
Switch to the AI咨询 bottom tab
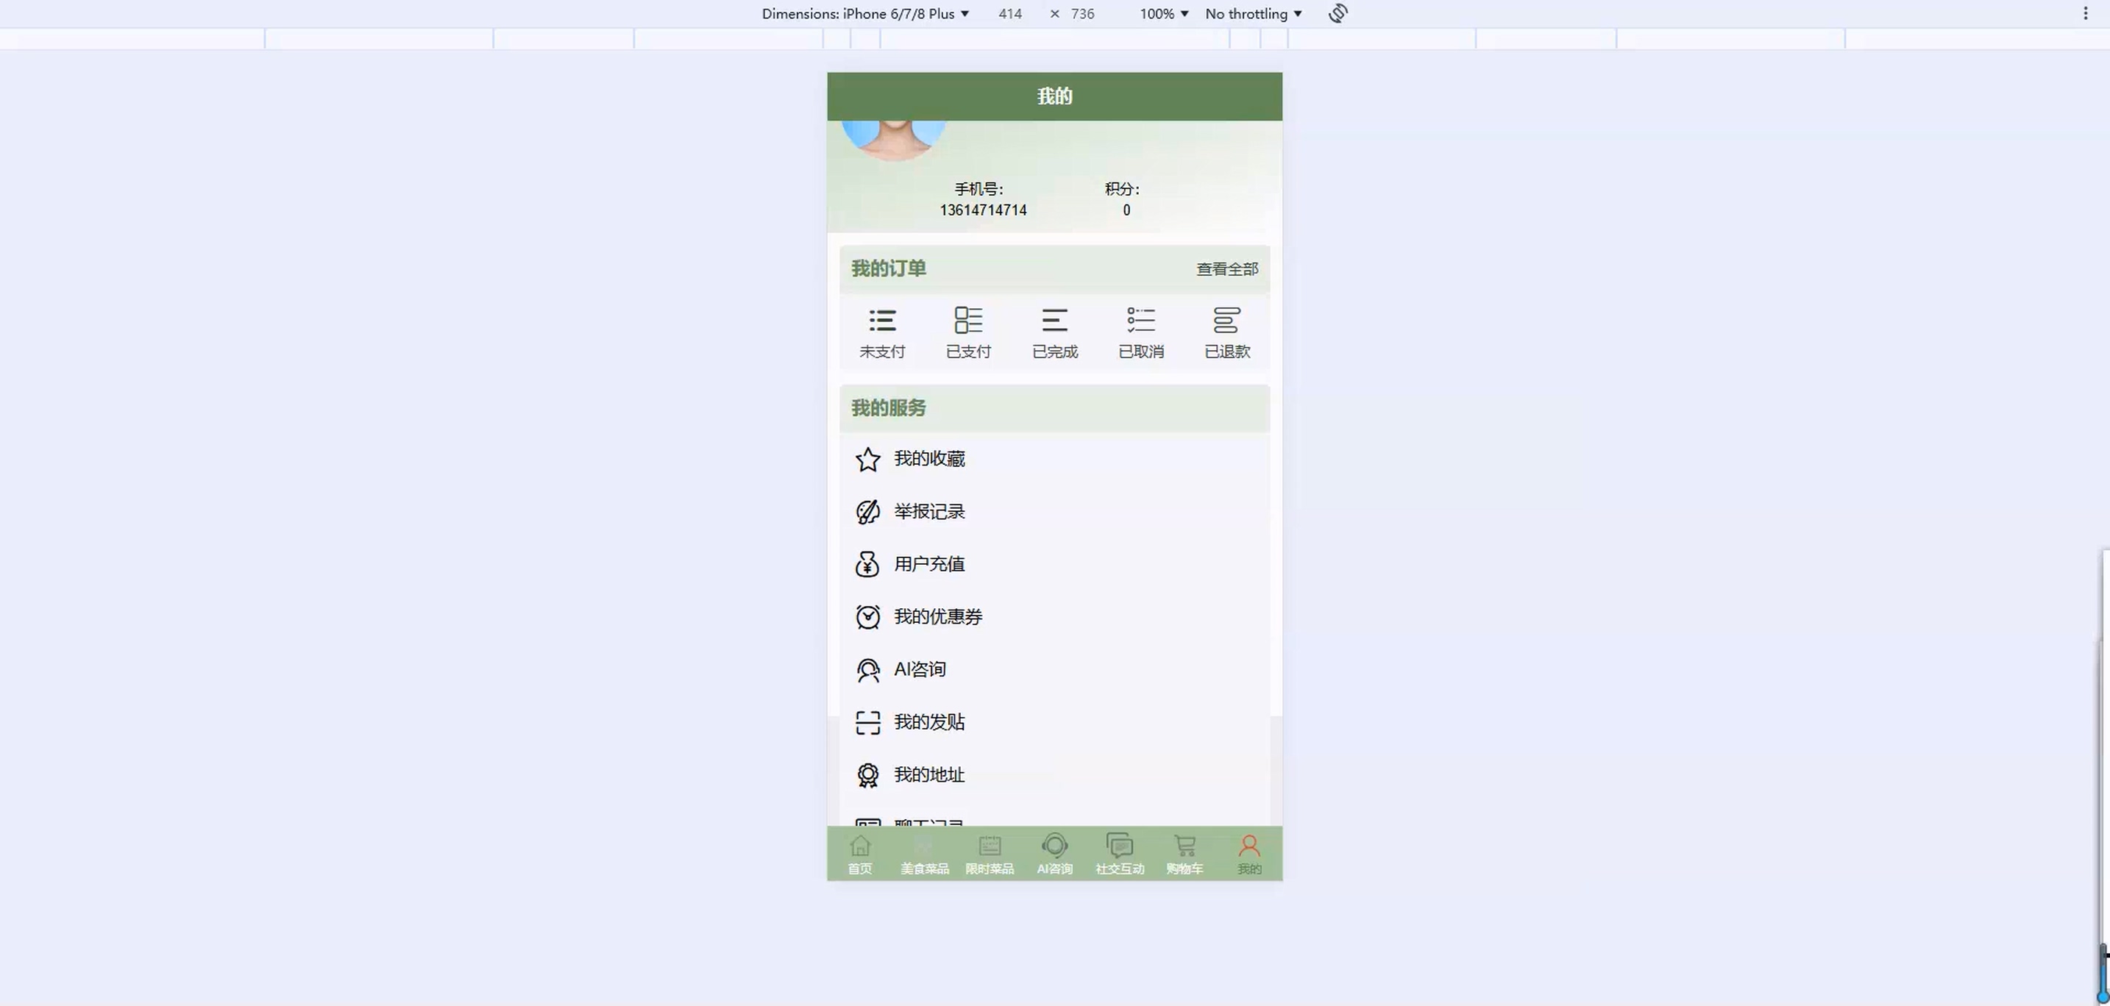(x=1054, y=854)
